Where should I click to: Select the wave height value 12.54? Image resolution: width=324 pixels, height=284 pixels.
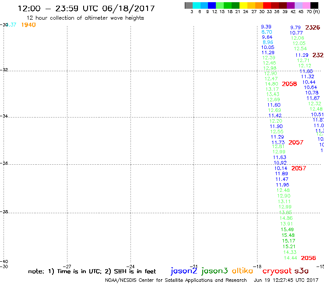pos(300,48)
